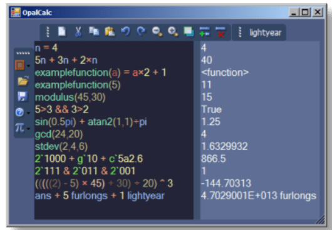Click the teal window layers icon
The image size is (332, 230).
coord(189,32)
